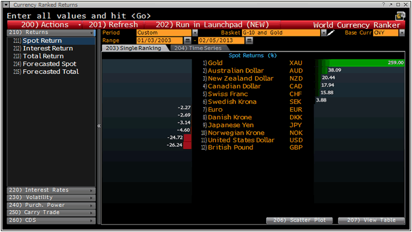The width and height of the screenshot is (412, 232).
Task: Select Total Return in the Returns list
Action: (x=43, y=56)
